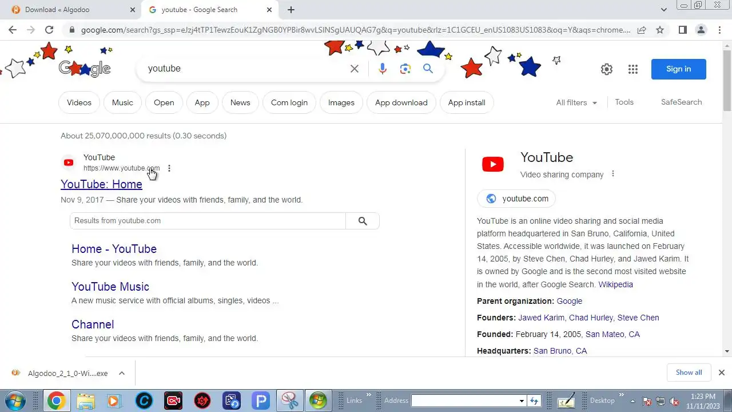Viewport: 732px width, 412px height.
Task: Open Google quick settings gear
Action: 607,69
